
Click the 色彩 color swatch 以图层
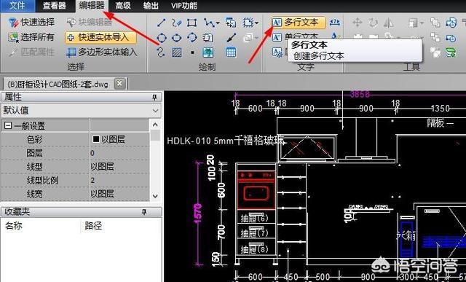click(95, 139)
